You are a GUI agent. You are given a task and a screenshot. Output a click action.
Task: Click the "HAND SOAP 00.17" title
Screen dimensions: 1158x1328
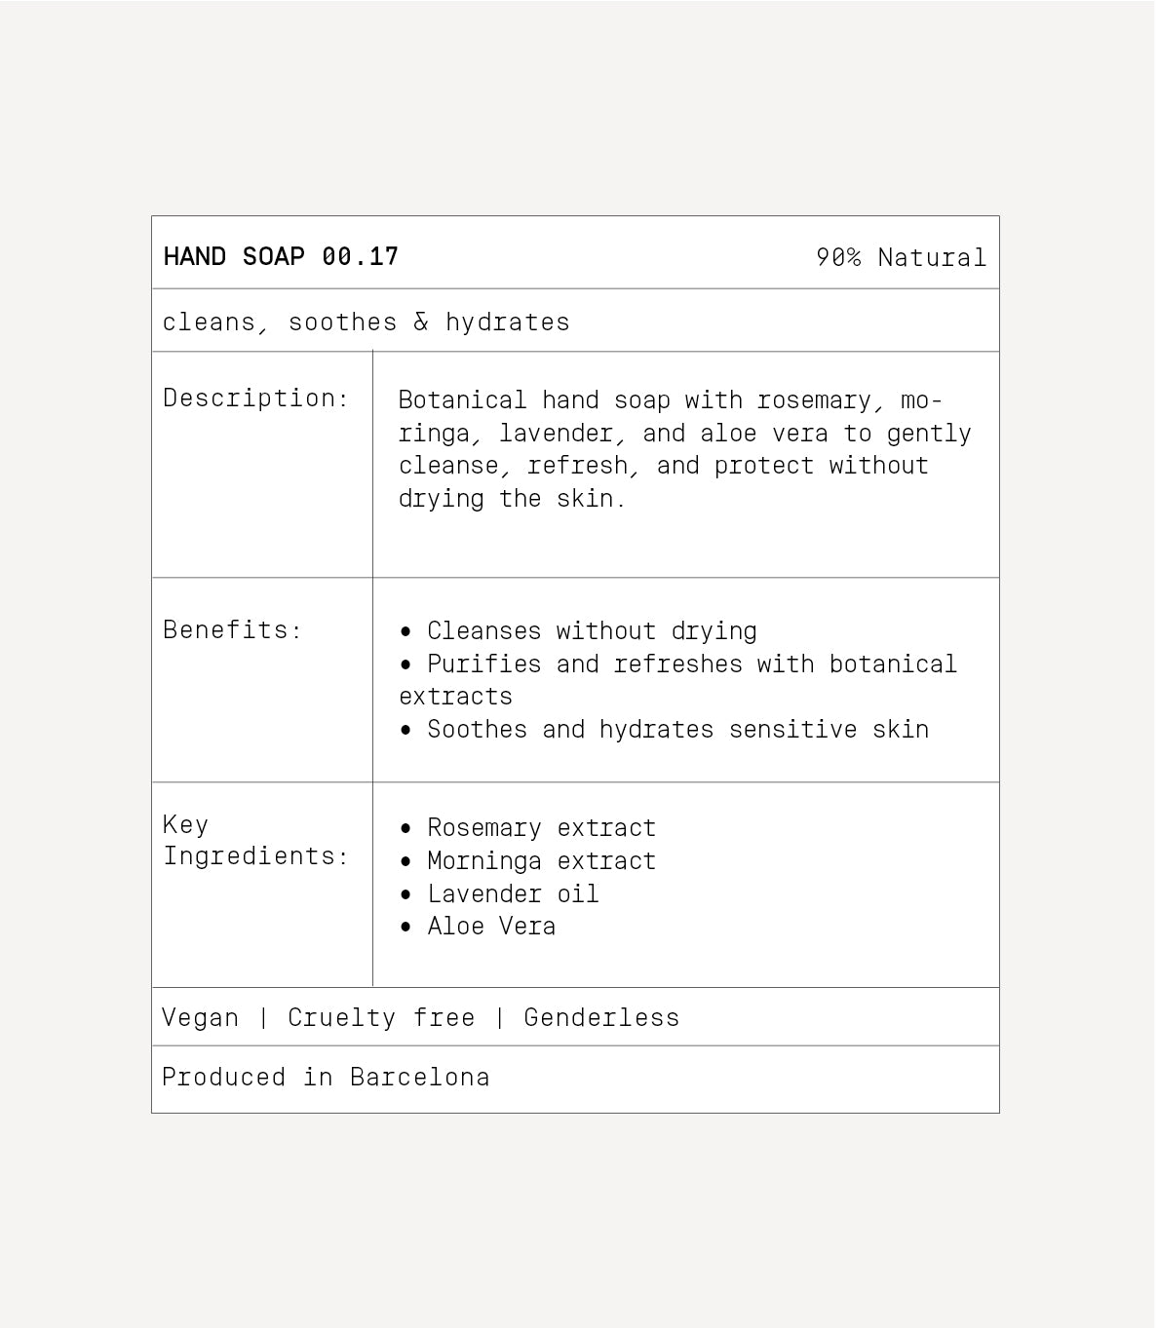(281, 256)
